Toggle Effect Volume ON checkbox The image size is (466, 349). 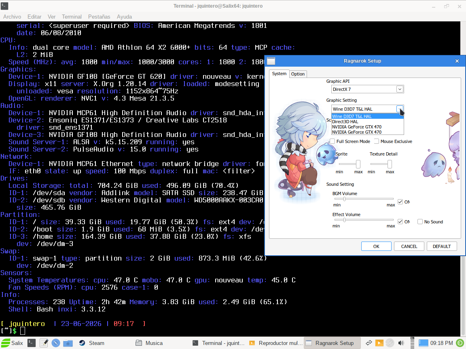400,222
